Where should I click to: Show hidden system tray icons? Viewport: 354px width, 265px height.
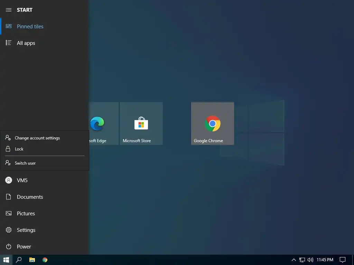294,260
